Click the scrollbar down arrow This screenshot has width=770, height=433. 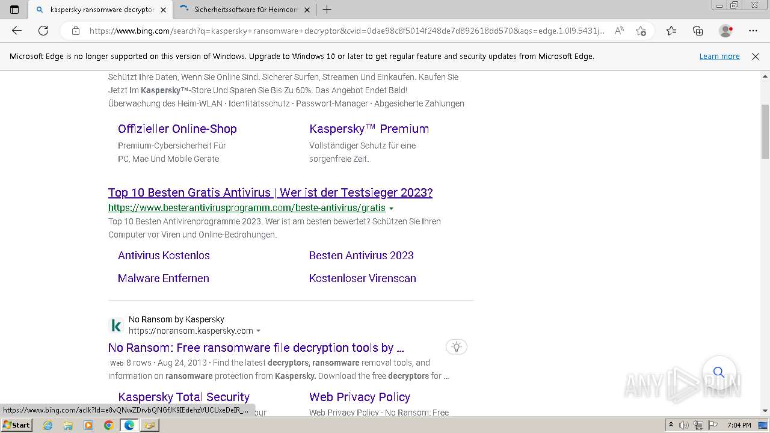[x=765, y=410]
